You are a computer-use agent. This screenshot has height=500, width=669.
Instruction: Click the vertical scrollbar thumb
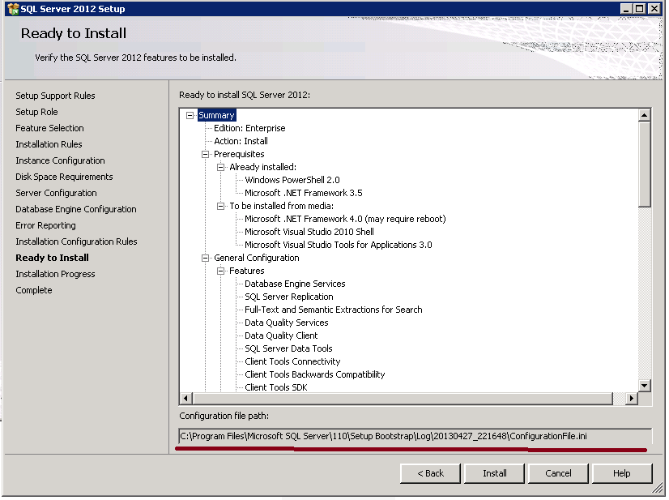[644, 165]
